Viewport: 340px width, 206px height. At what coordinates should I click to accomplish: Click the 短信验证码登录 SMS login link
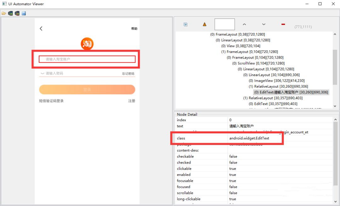pyautogui.click(x=51, y=101)
